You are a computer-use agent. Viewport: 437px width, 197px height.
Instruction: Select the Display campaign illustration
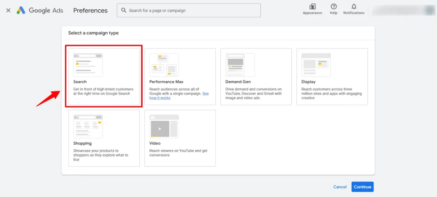(316, 65)
